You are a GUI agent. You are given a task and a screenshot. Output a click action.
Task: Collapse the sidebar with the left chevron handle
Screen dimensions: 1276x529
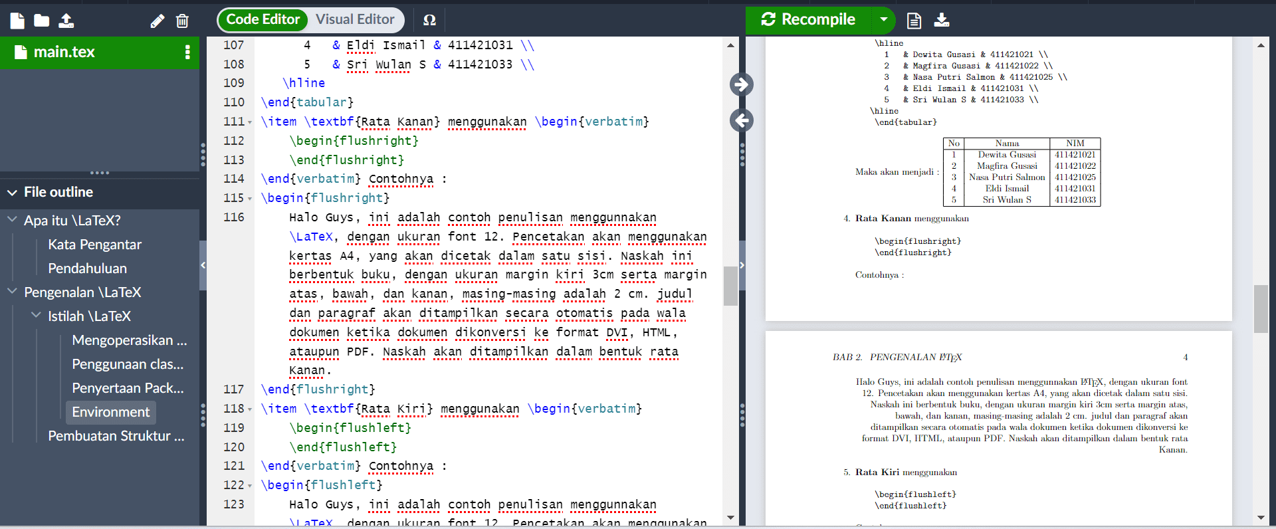pos(203,265)
